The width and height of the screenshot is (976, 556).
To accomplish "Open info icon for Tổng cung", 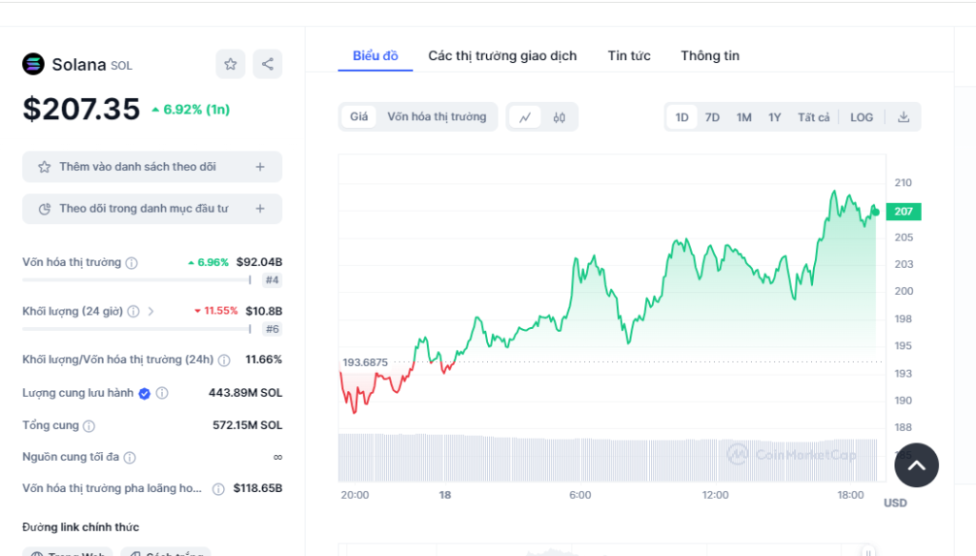I will point(89,426).
